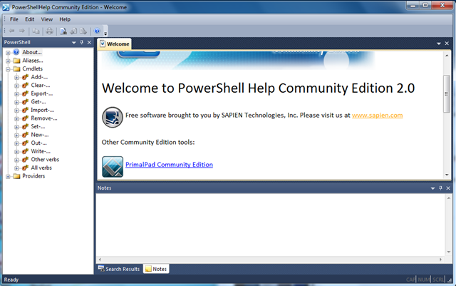Click the Notes horizontal scroll right arrow
This screenshot has height=286, width=456.
tap(440, 260)
